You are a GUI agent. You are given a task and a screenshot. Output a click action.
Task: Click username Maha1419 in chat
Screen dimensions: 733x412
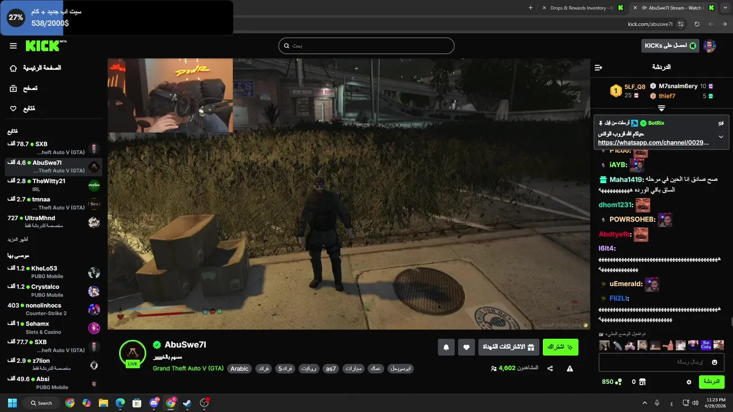coord(627,180)
